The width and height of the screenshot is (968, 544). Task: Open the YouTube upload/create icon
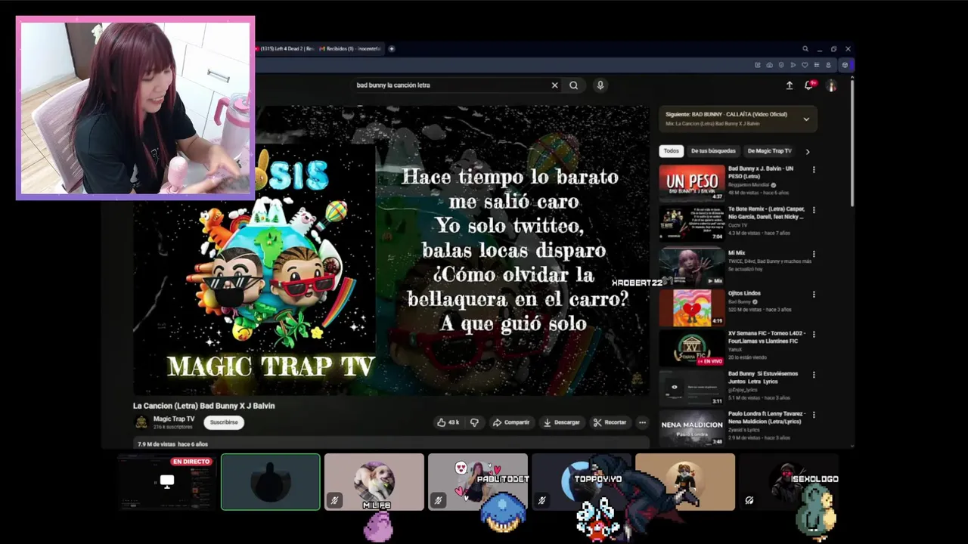coord(790,85)
